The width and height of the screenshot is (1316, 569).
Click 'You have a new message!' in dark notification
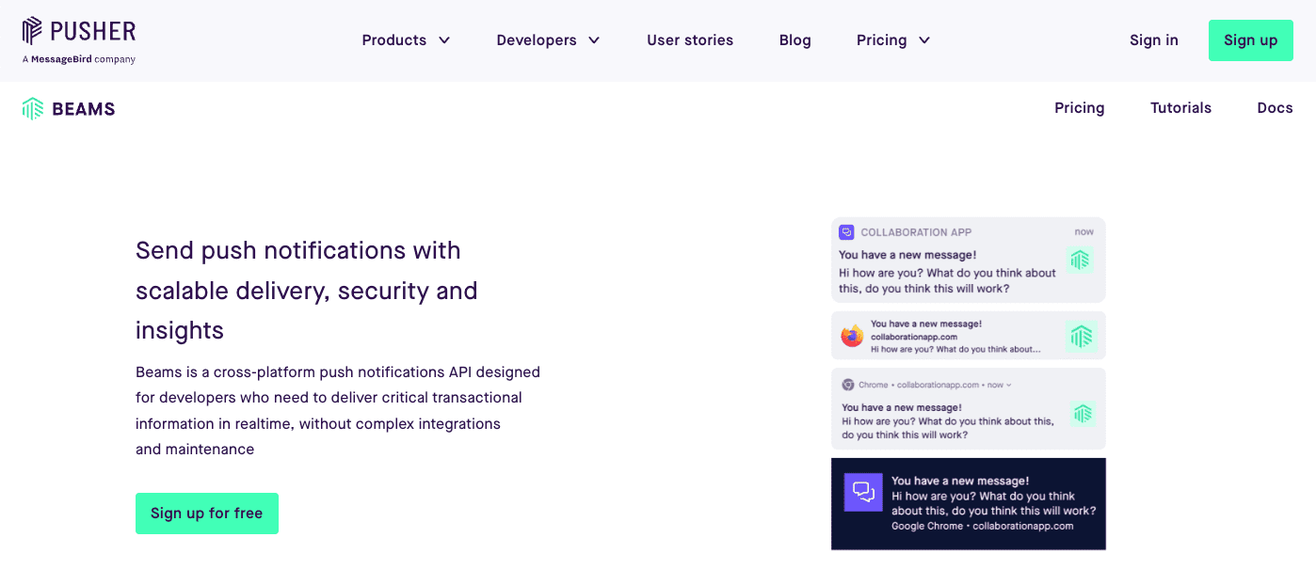coord(960,481)
